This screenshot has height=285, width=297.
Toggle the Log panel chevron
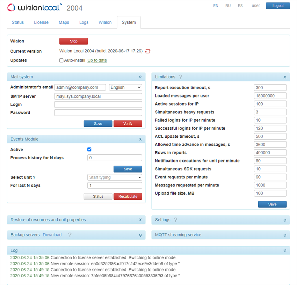point(285,250)
